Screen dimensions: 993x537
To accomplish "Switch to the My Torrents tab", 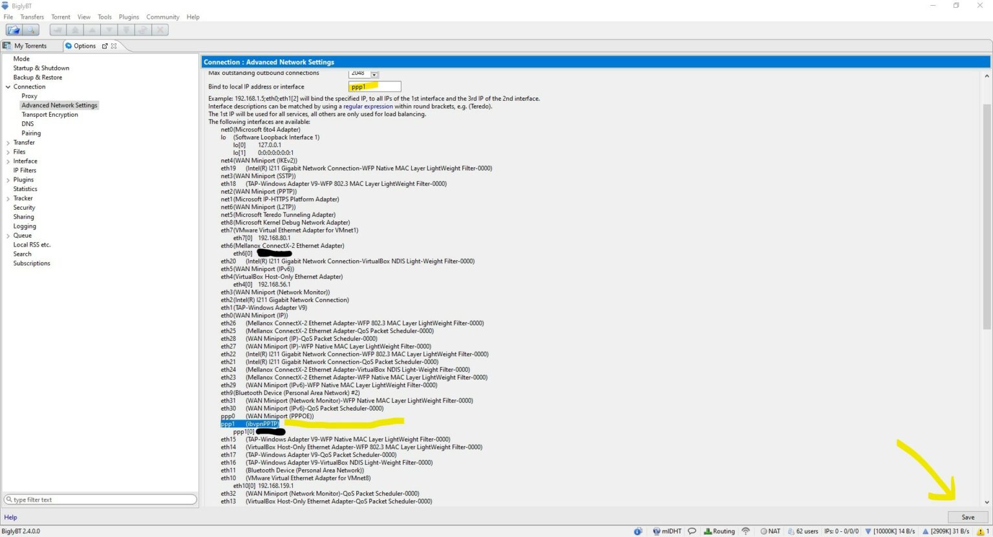I will click(30, 46).
